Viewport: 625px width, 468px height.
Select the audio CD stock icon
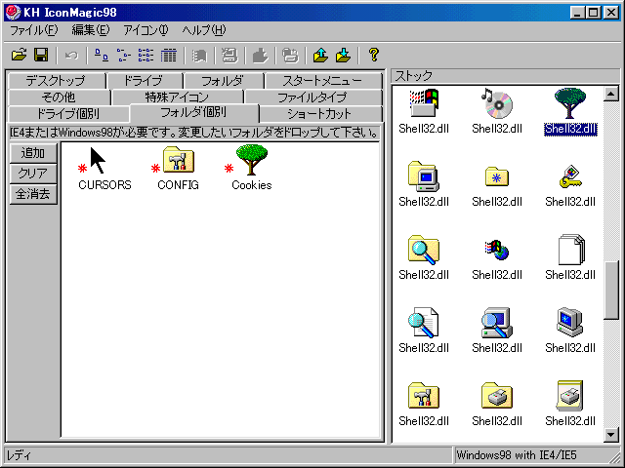click(496, 103)
